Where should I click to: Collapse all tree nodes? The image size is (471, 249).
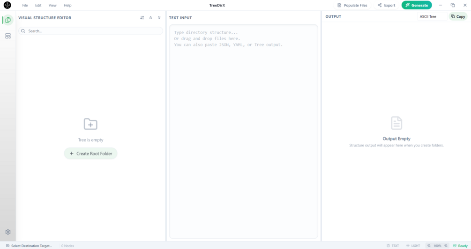(150, 18)
